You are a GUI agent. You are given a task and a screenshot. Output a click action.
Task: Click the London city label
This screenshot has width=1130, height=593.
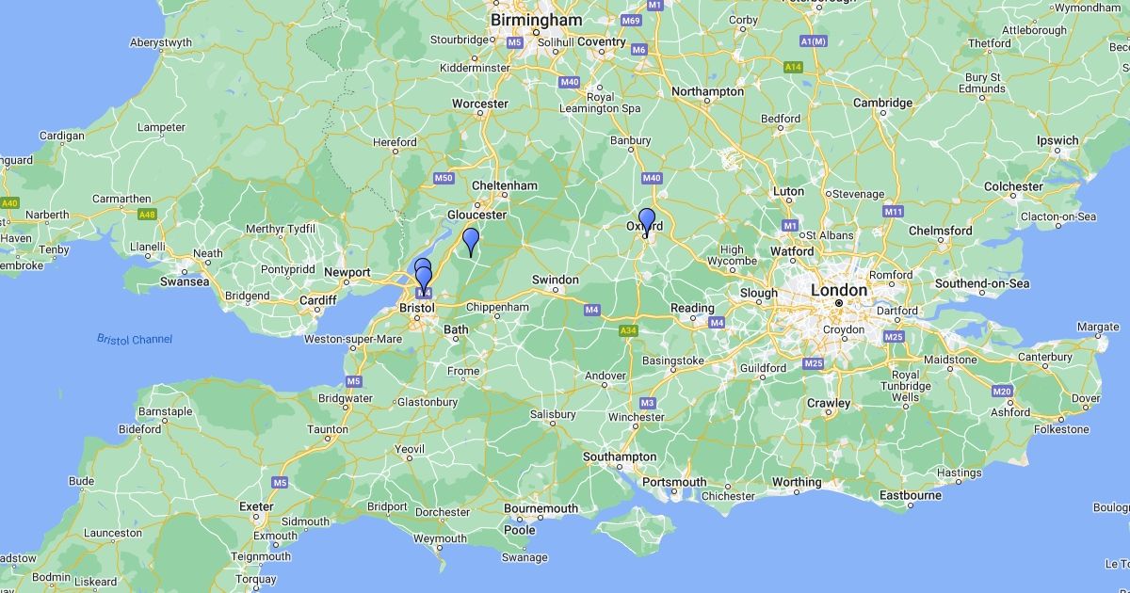click(x=838, y=290)
